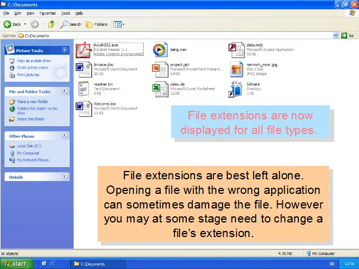Screen dimensions: 359x269
Task: Click the View as a slide show link
Action: pyautogui.click(x=34, y=61)
